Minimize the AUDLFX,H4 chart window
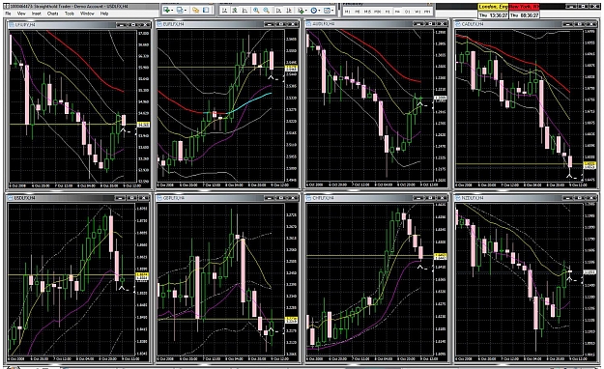This screenshot has width=604, height=369. (418, 24)
